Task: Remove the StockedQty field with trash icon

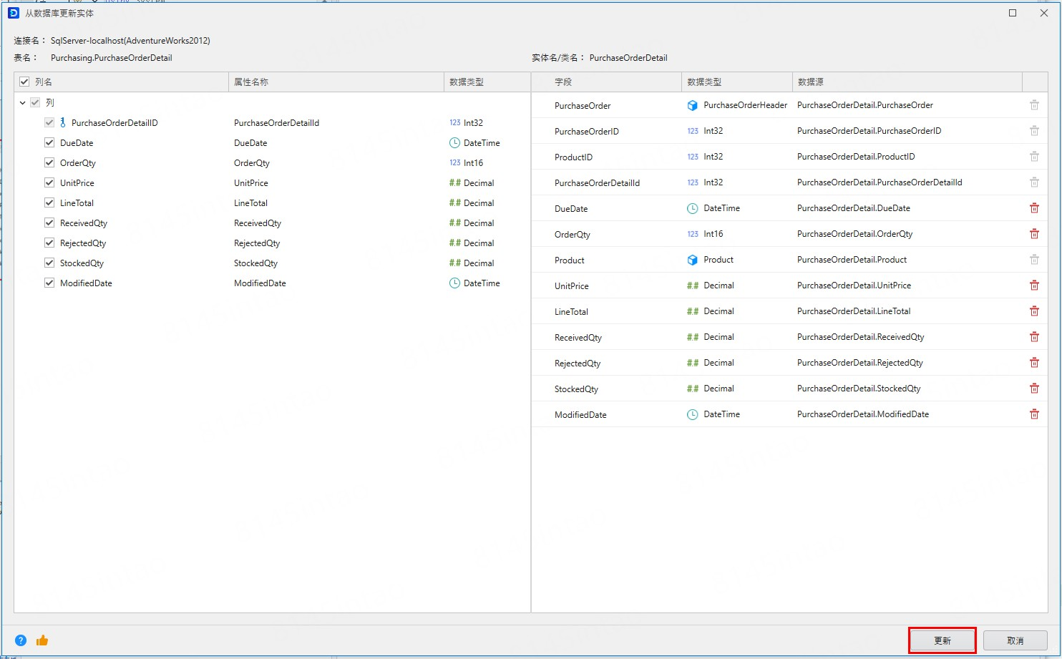Action: click(1034, 389)
